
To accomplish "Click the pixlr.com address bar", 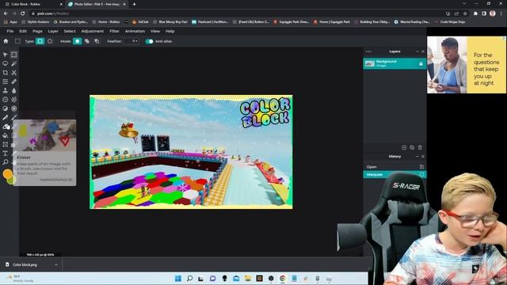I will click(x=238, y=13).
